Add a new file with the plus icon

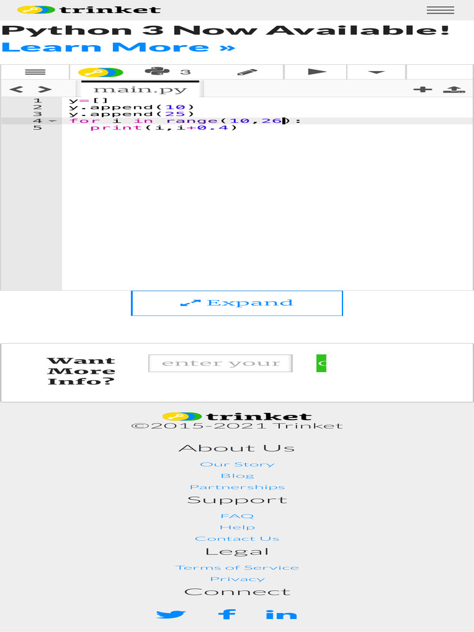[x=422, y=89]
